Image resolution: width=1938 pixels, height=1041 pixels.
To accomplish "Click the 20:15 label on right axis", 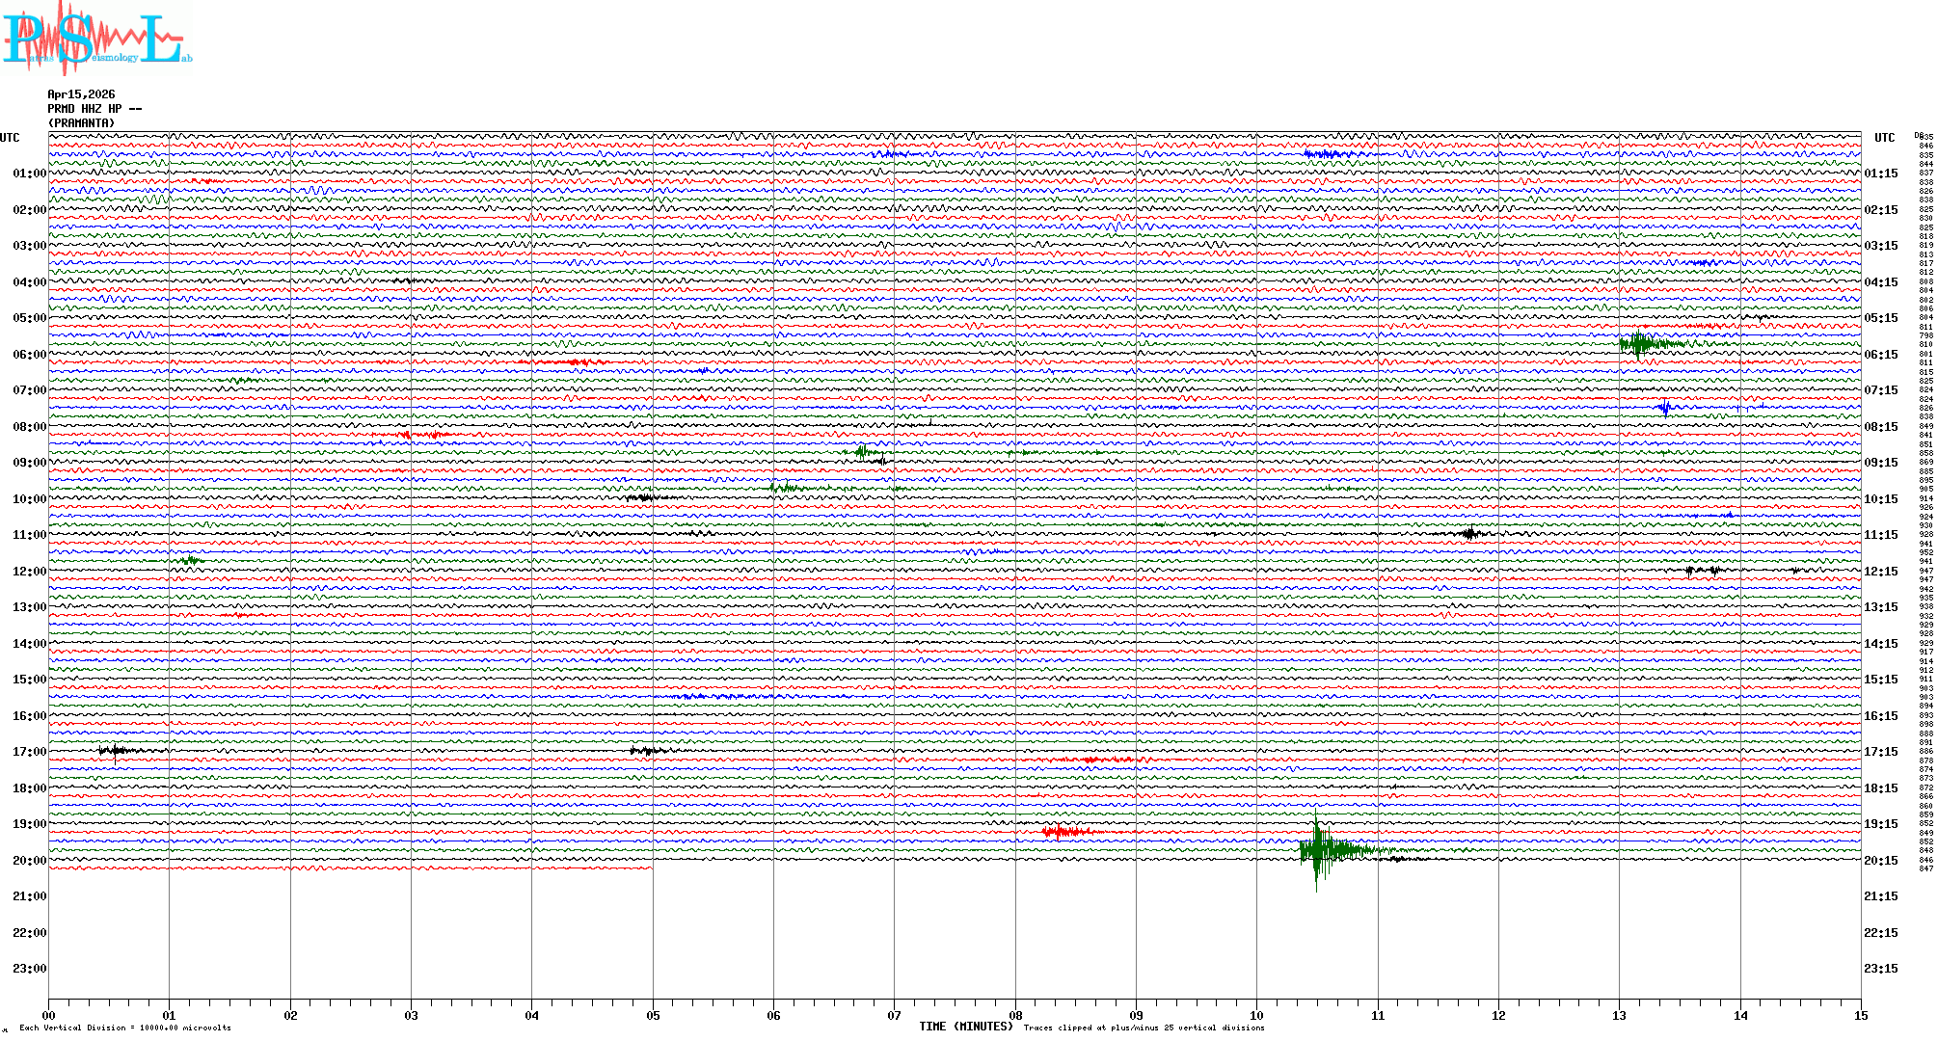I will (1880, 861).
